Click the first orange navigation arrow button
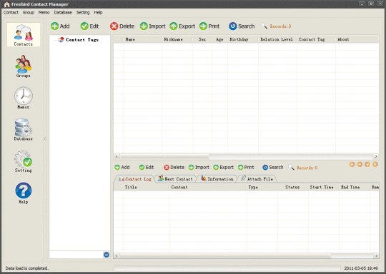 [352, 164]
